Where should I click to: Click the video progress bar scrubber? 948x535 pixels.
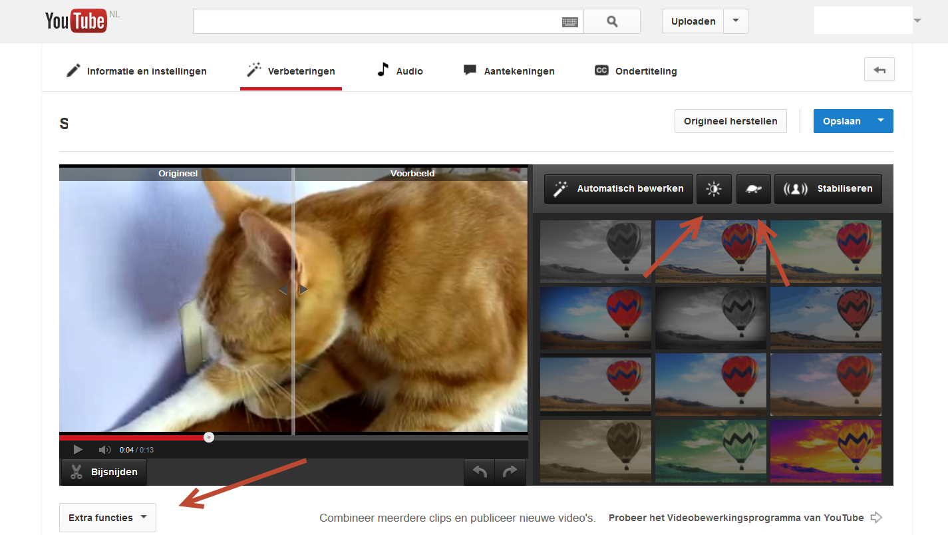point(209,437)
